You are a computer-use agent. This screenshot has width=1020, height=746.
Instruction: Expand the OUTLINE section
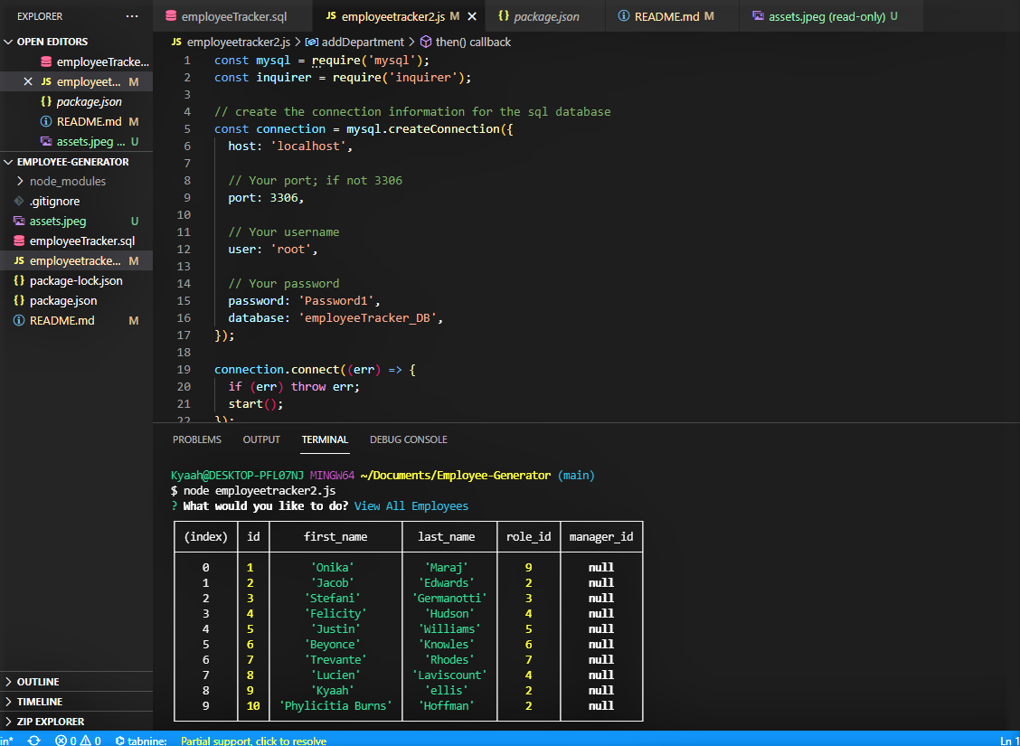click(x=9, y=682)
